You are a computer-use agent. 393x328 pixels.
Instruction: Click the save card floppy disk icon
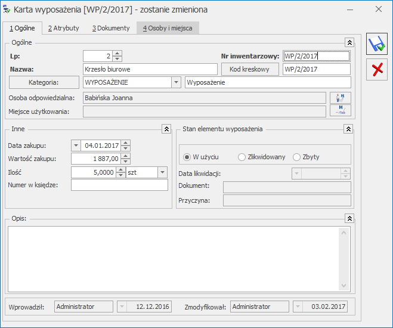pyautogui.click(x=376, y=44)
